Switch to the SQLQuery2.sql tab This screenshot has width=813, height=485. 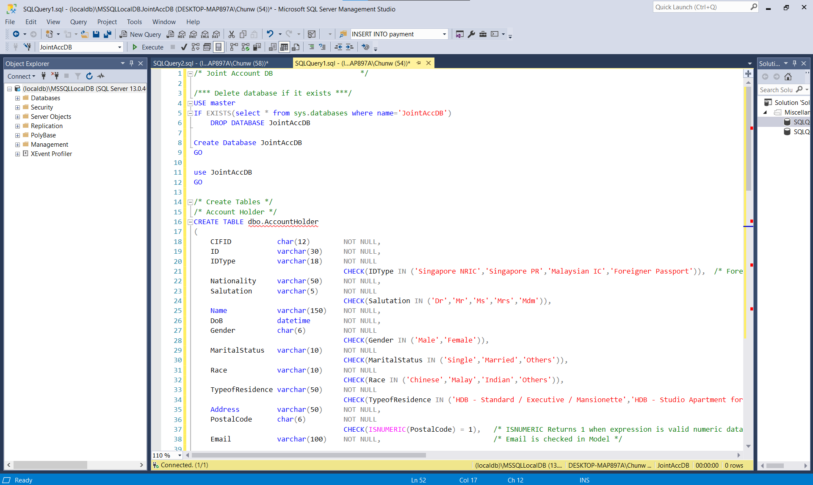click(x=210, y=63)
